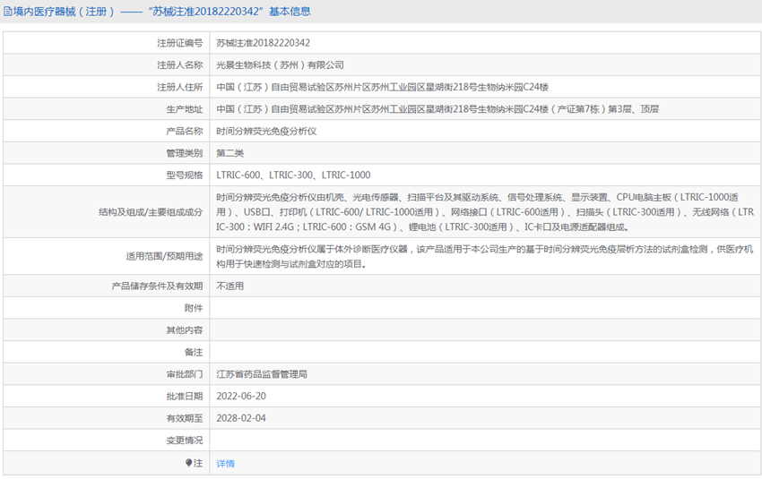Click the 不适用 storage condition value
This screenshot has height=479, width=762.
pos(229,286)
